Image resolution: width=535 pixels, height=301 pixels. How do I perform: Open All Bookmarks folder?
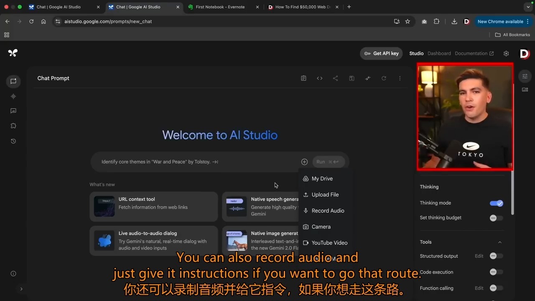[x=512, y=35]
